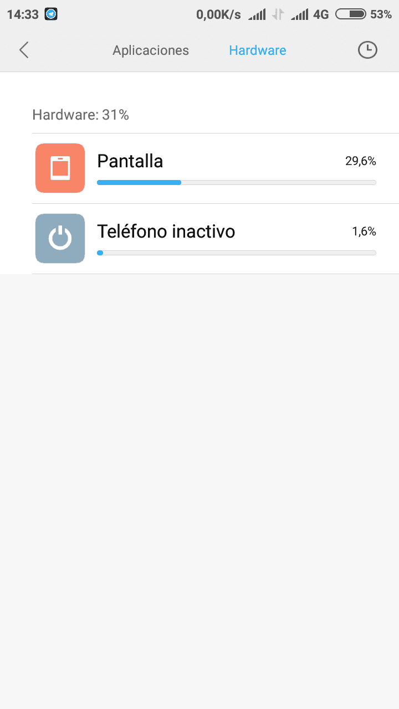The image size is (399, 709).
Task: Switch to the Aplicaciones tab
Action: pyautogui.click(x=151, y=50)
